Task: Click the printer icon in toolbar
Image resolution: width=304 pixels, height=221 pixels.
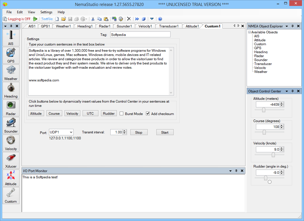Action: (77, 19)
